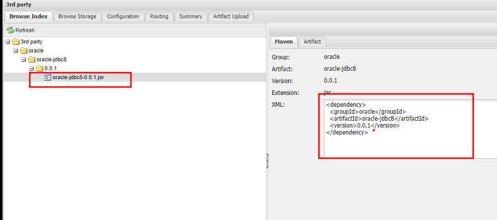Image resolution: width=497 pixels, height=220 pixels.
Task: Select the Maven details tab
Action: coord(284,42)
